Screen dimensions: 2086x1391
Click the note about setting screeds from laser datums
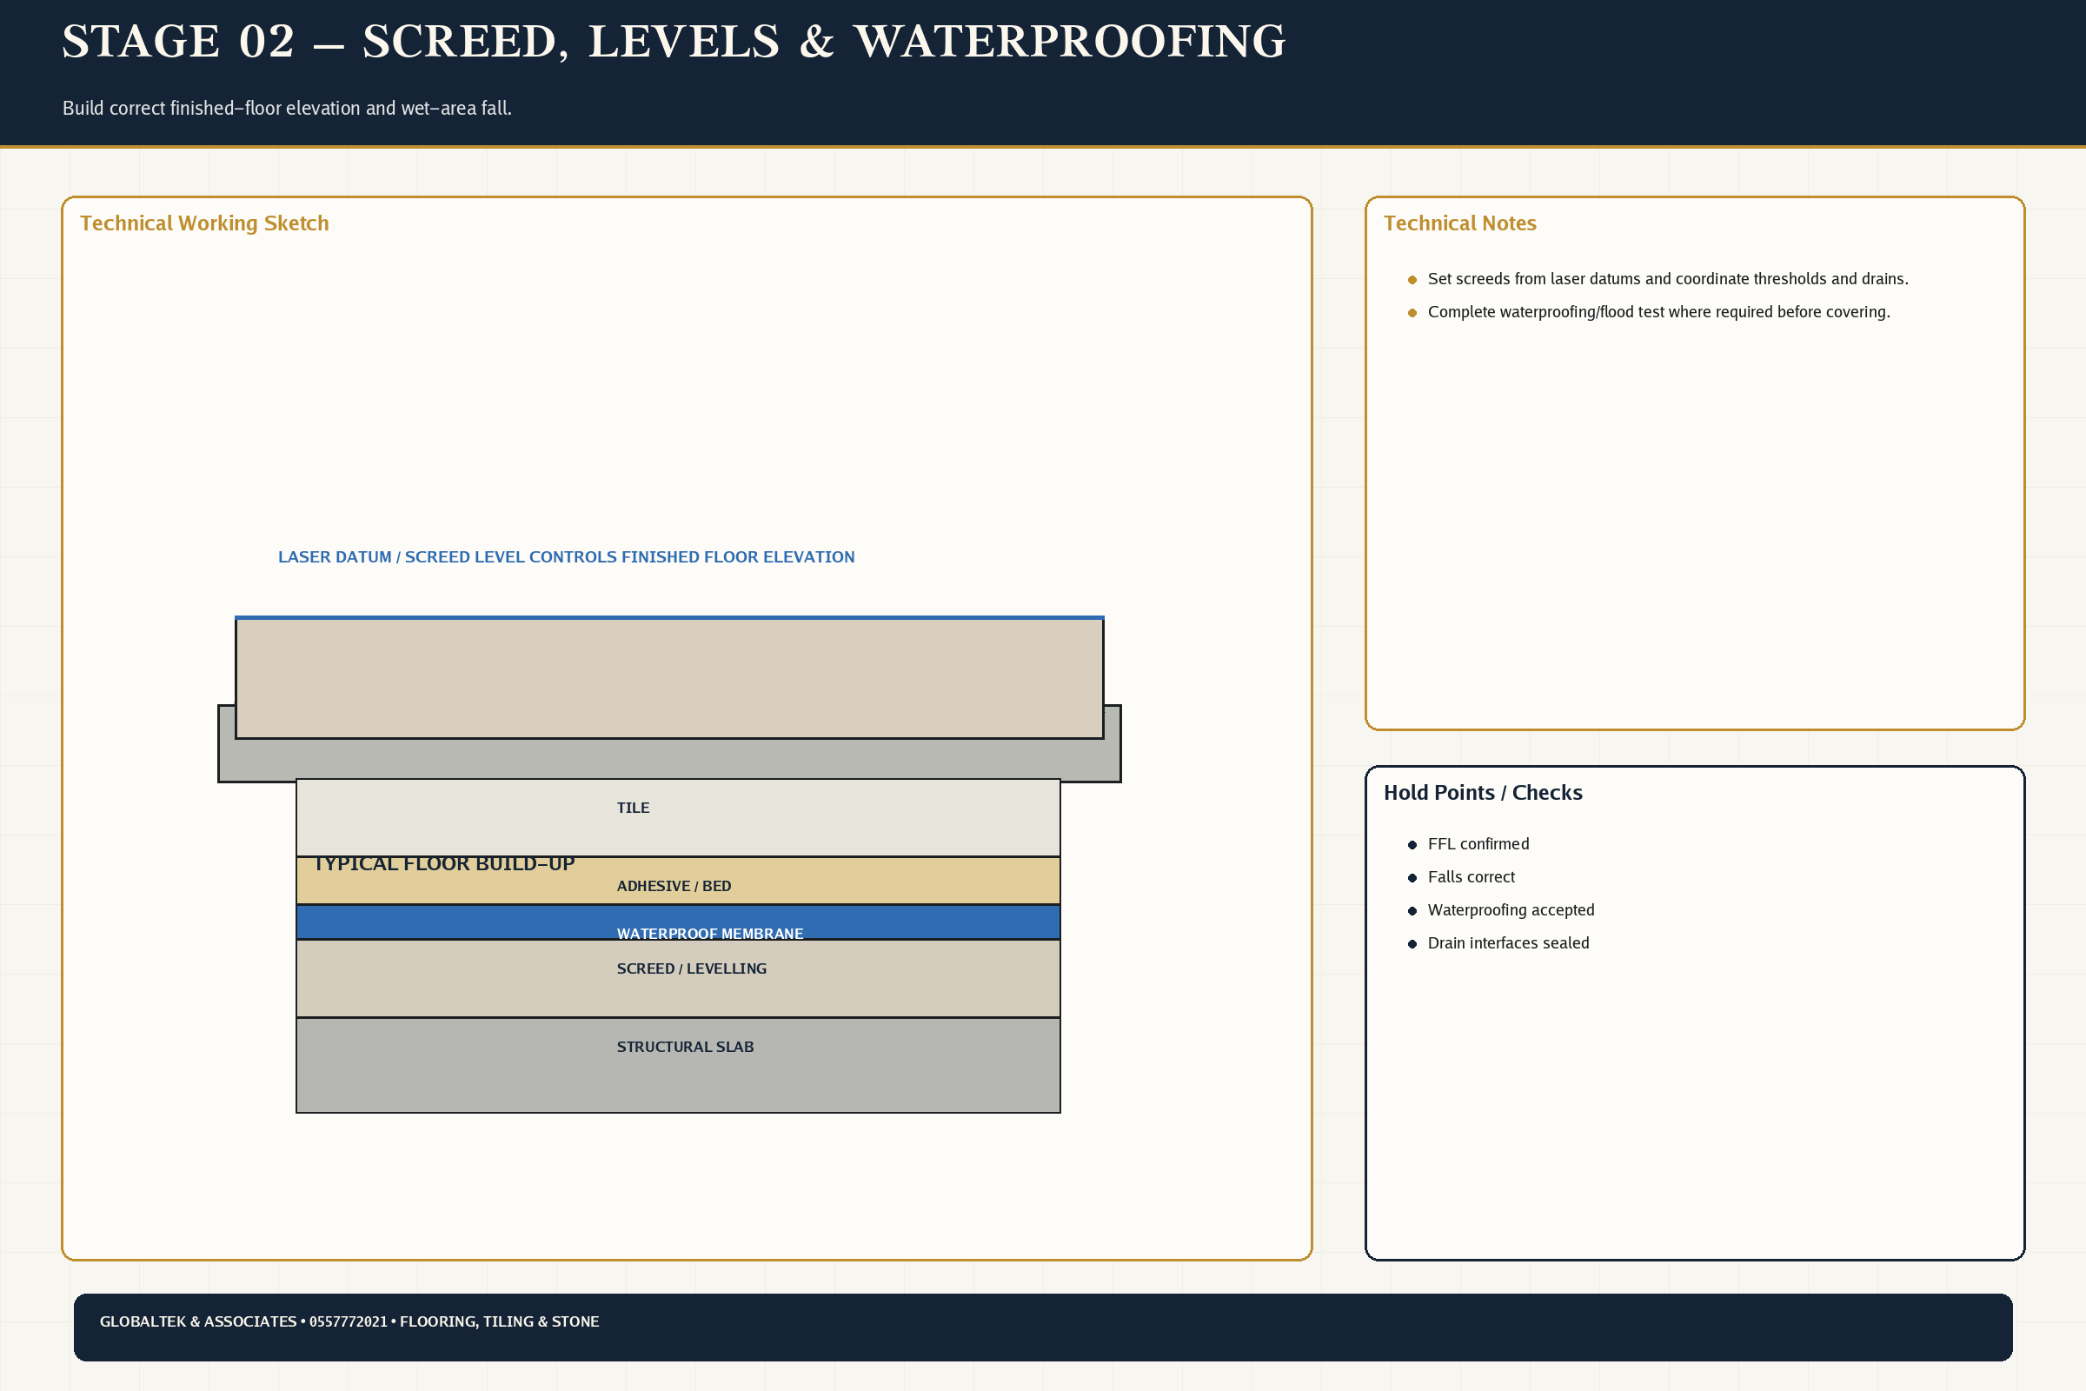click(1667, 279)
